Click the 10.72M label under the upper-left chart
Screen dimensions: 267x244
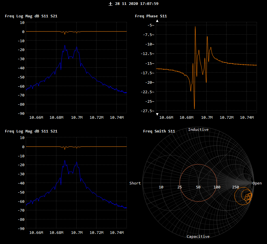[96, 117]
